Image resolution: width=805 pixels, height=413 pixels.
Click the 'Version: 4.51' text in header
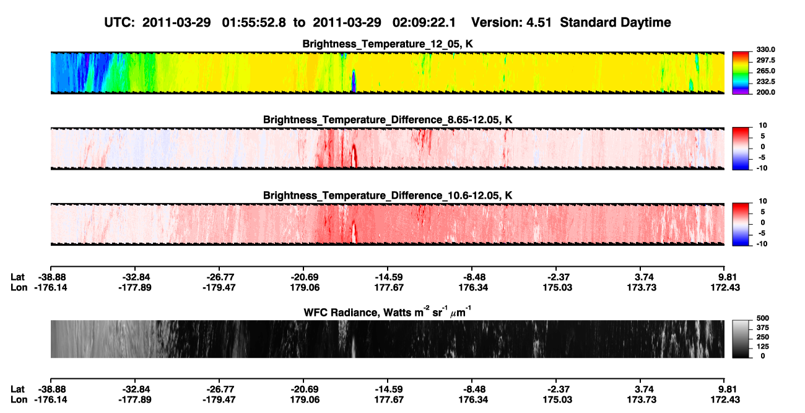(511, 22)
